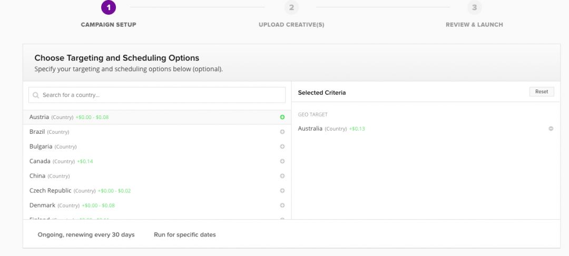Select Ongoing, renewing every 30 days
The image size is (569, 256).
pyautogui.click(x=86, y=234)
